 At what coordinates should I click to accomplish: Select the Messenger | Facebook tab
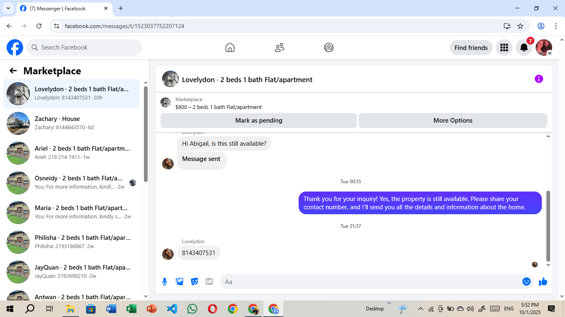(64, 8)
